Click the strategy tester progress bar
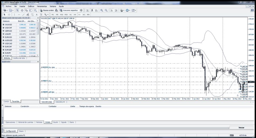The image size is (256, 138). tap(116, 128)
